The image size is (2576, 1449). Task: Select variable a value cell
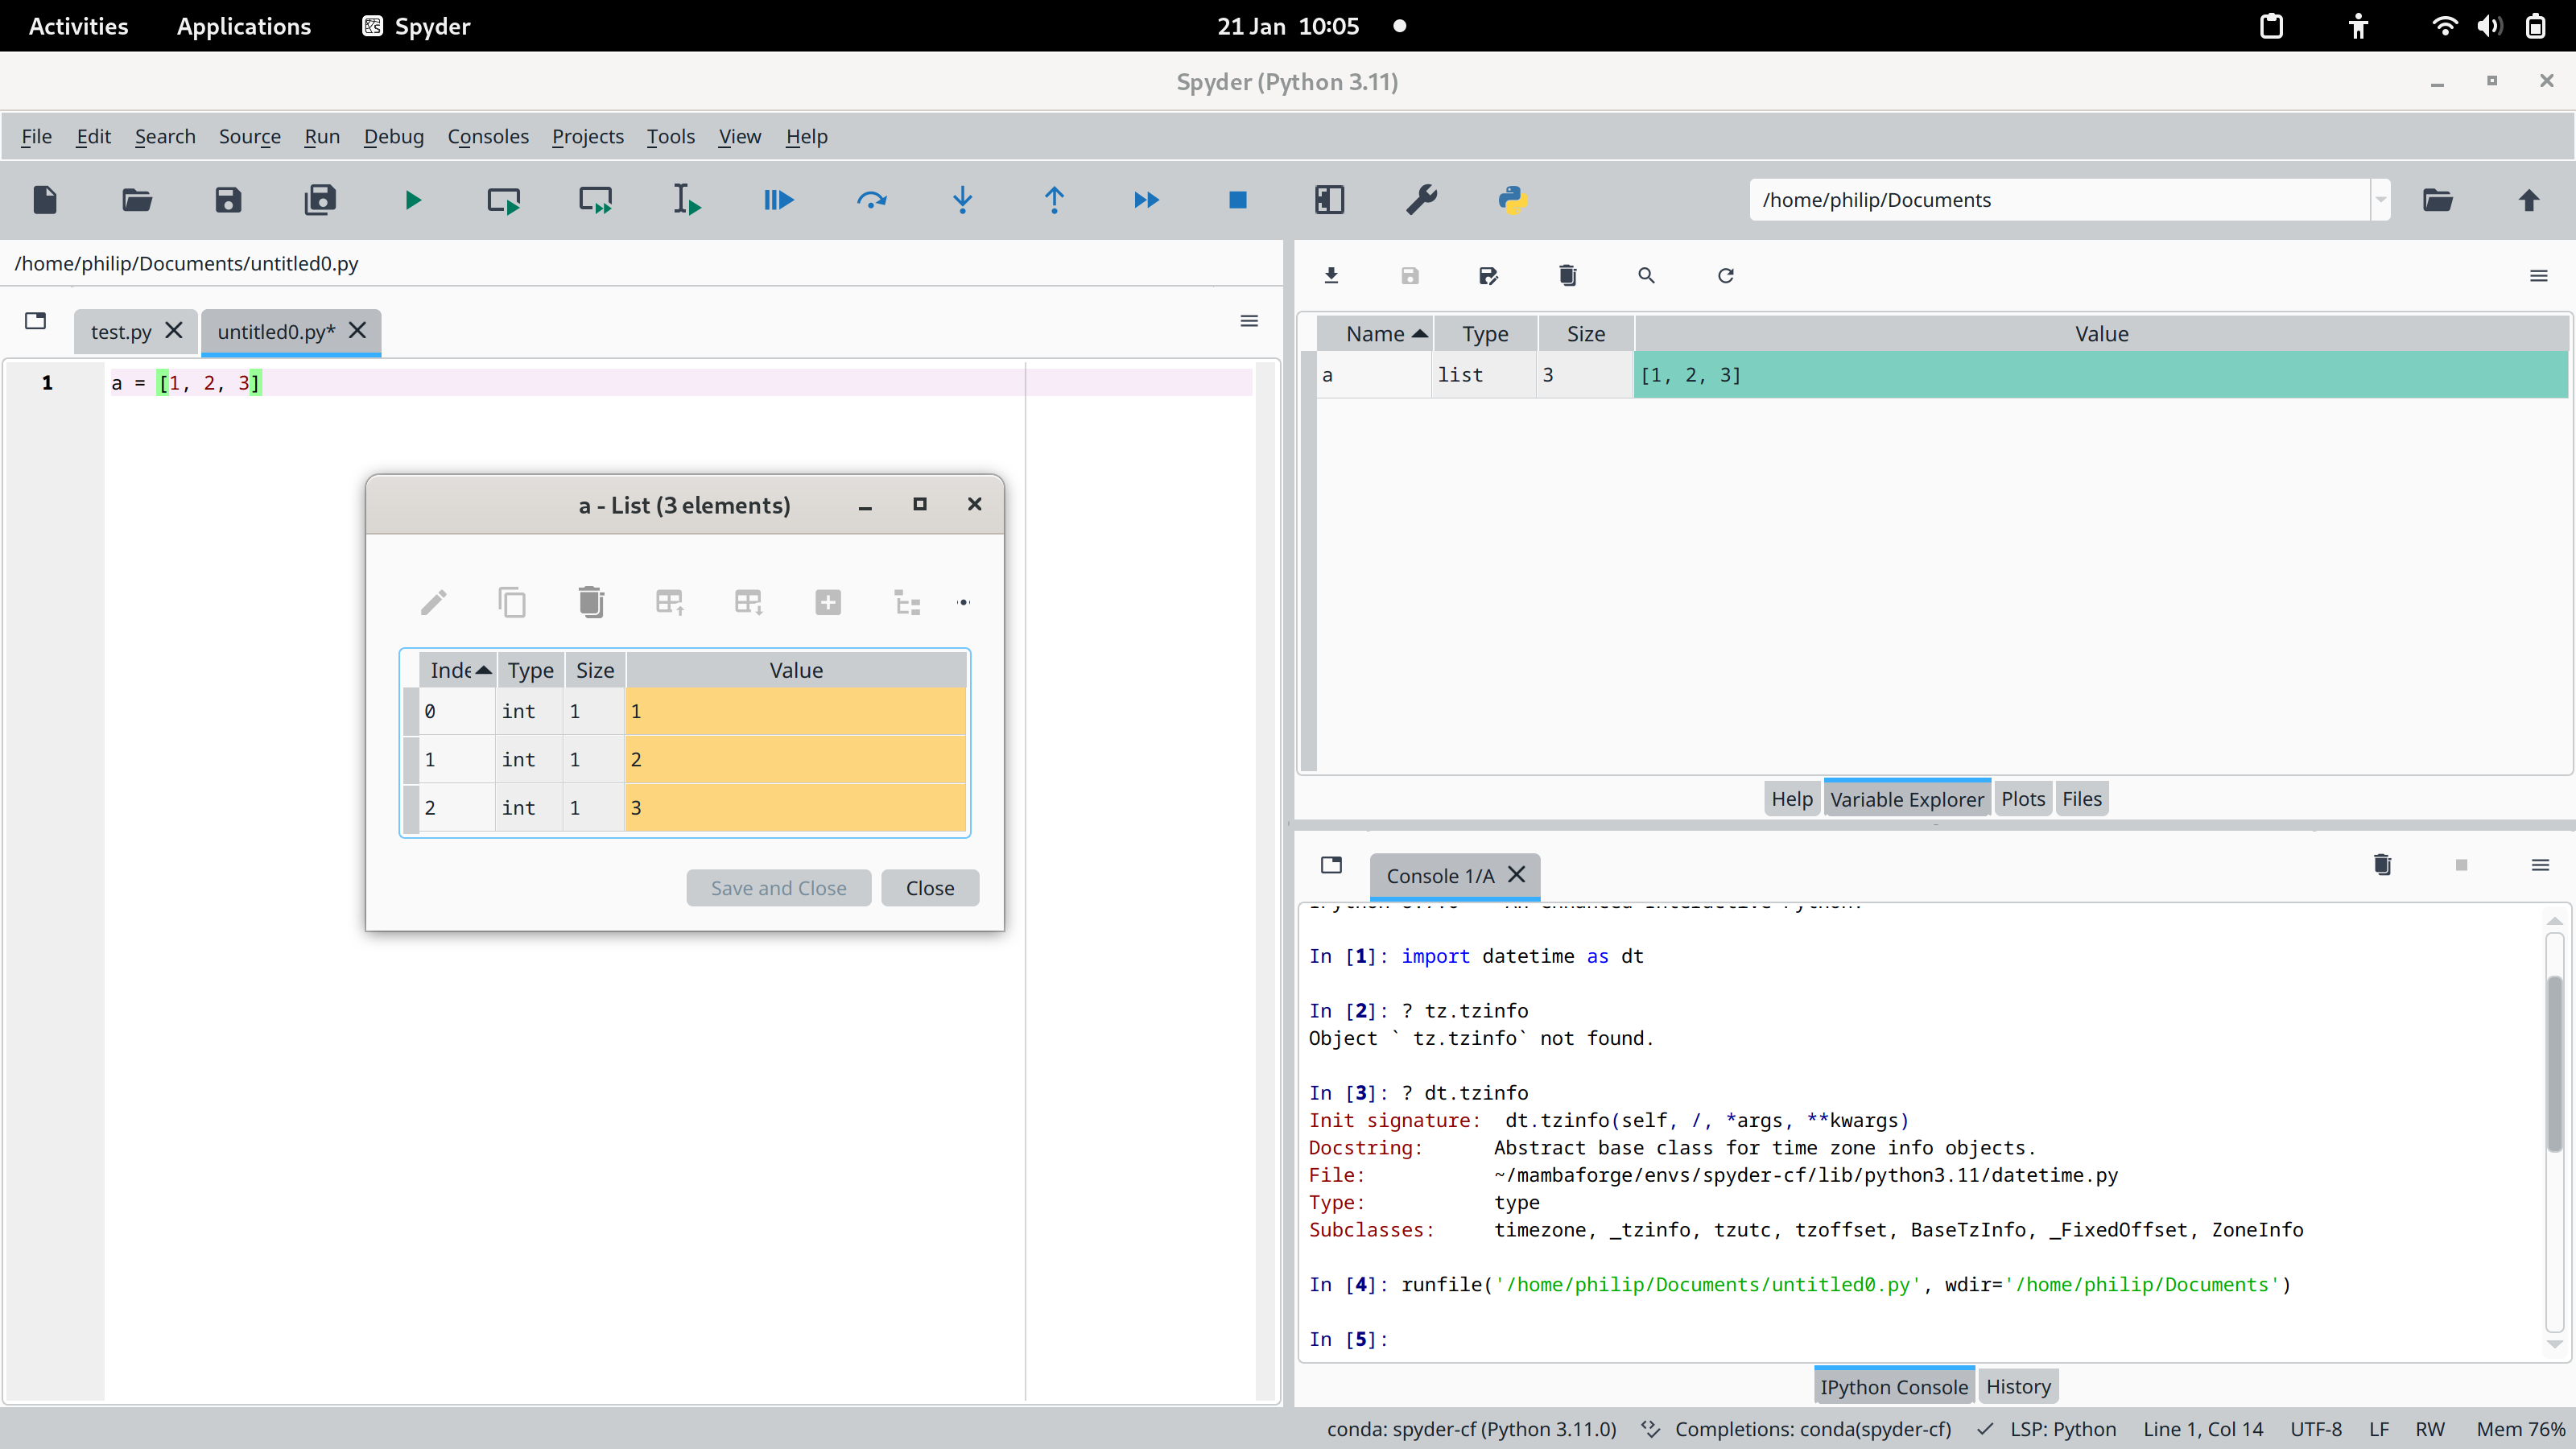[x=2101, y=375]
